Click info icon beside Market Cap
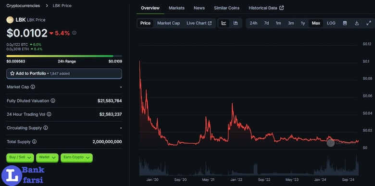Image resolution: width=375 pixels, height=186 pixels. tap(33, 87)
